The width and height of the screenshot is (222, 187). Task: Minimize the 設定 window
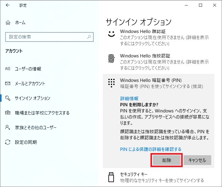point(186,5)
